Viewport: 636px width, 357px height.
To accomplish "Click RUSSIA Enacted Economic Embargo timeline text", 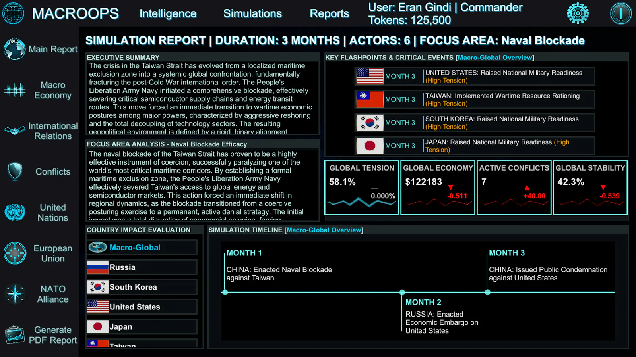I will (442, 322).
